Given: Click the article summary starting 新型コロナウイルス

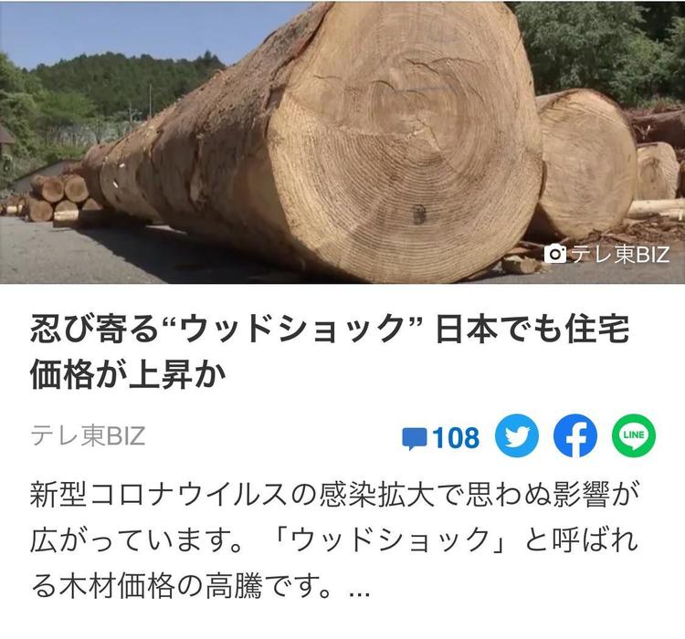Looking at the screenshot, I should [334, 540].
